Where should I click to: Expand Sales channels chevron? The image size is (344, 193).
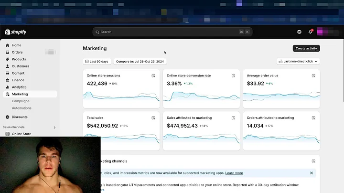54,127
